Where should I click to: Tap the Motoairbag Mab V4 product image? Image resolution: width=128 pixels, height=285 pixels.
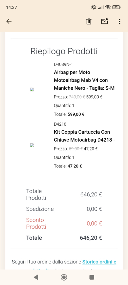(x=32, y=89)
